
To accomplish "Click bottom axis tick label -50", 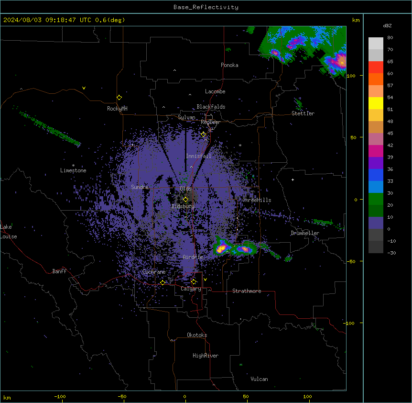I will pos(122,396).
